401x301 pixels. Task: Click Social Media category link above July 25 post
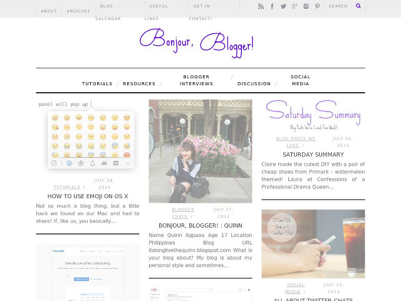295,288
